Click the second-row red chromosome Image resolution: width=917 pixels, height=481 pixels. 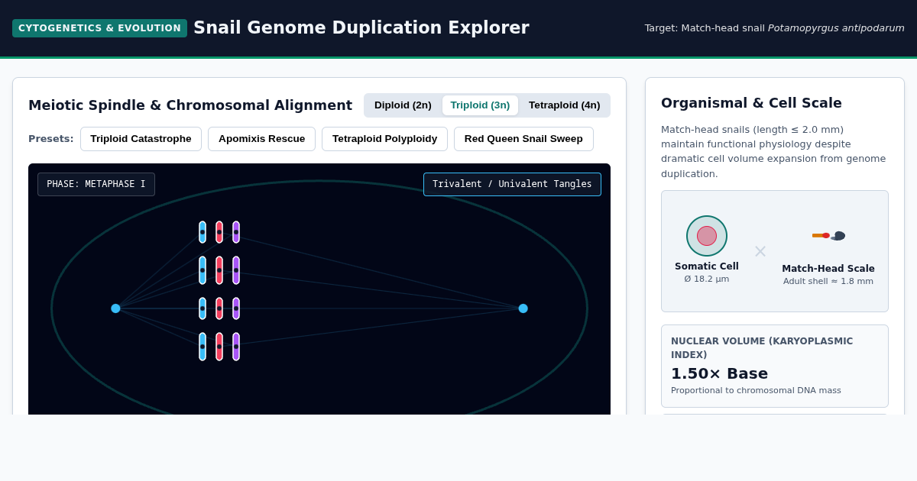point(219,270)
